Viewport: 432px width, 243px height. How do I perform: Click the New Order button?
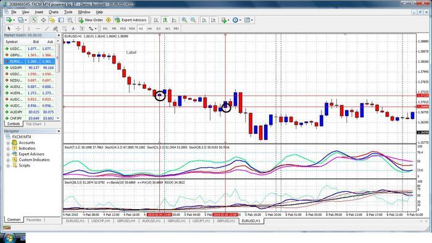(x=90, y=20)
